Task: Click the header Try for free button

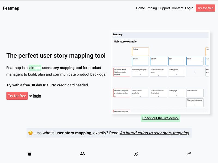Action: click(205, 8)
